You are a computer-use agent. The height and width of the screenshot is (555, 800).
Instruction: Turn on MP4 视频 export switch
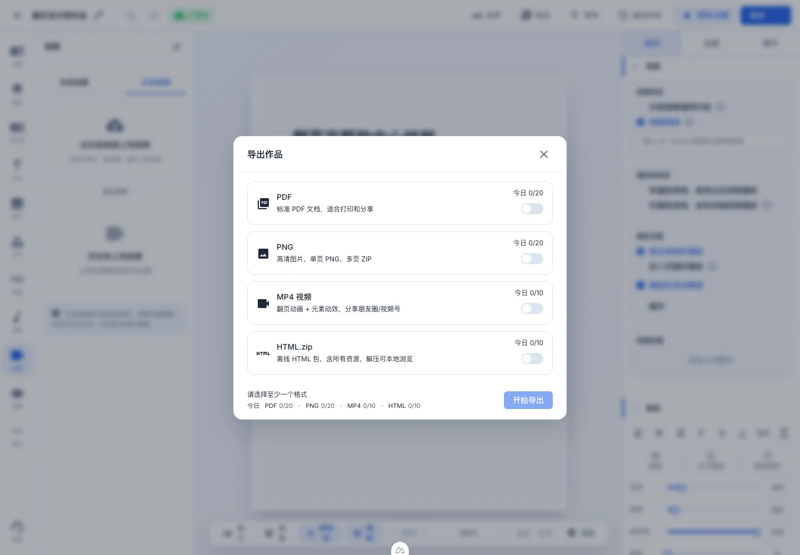(532, 309)
